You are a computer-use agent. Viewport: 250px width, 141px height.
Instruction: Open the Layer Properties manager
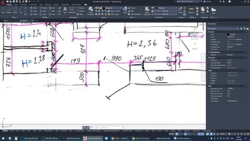[x=91, y=11]
